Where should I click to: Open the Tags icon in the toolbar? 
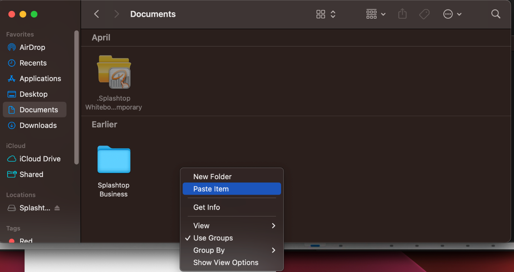424,14
